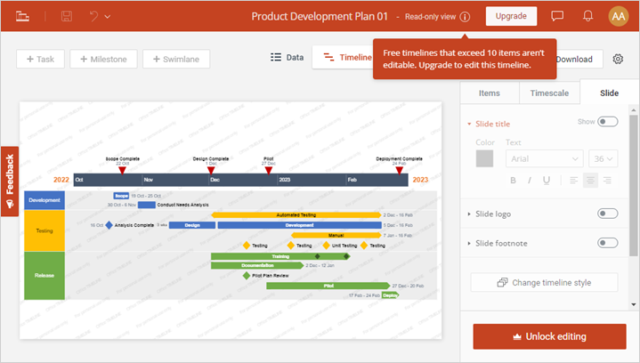Switch to the Items tab
The width and height of the screenshot is (640, 363).
[490, 93]
